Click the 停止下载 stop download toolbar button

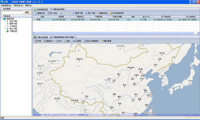tap(90, 13)
